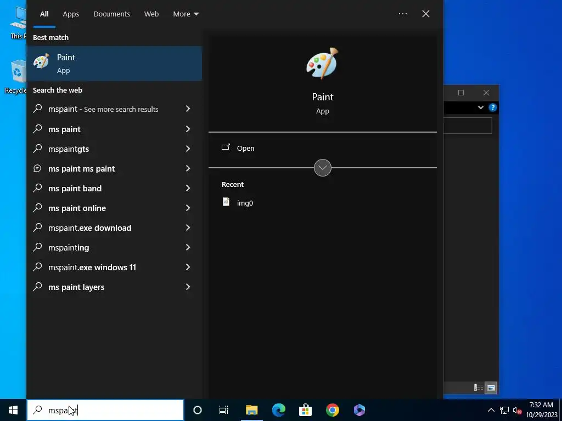The width and height of the screenshot is (562, 421).
Task: Click the Open action icon for Paint
Action: point(226,147)
